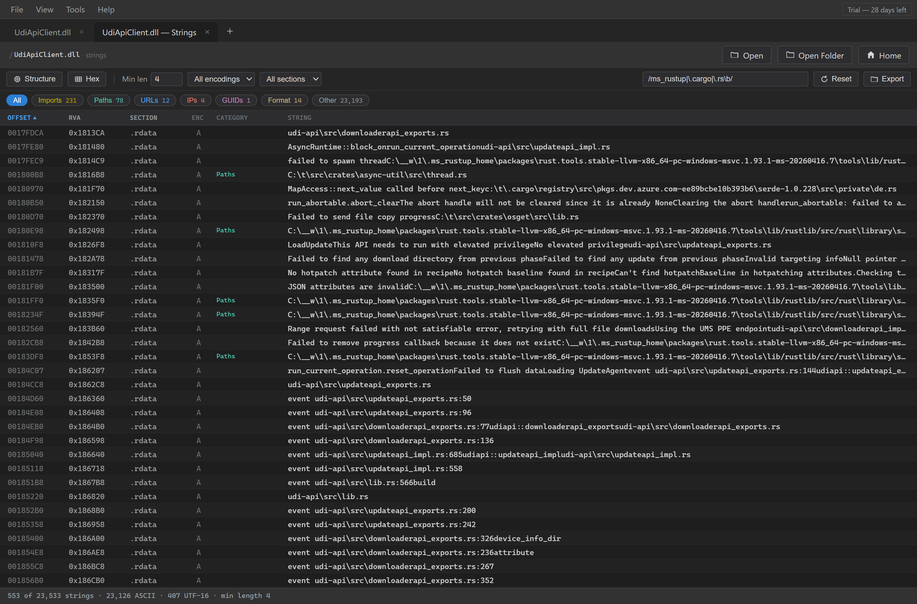
Task: Select event downloaderapi_exports.rs:326device_info_dir row
Action: tap(458, 539)
